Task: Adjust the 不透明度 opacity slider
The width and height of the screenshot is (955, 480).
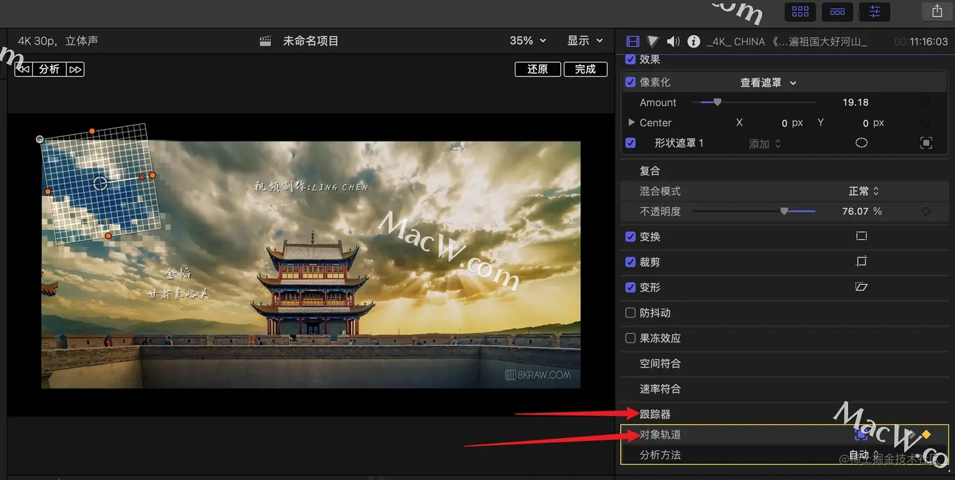Action: point(754,211)
